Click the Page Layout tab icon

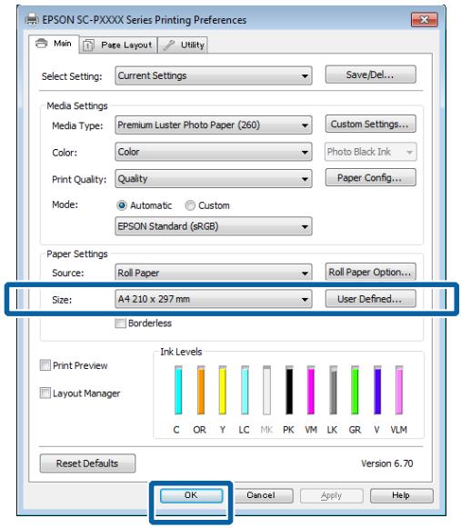coord(88,45)
